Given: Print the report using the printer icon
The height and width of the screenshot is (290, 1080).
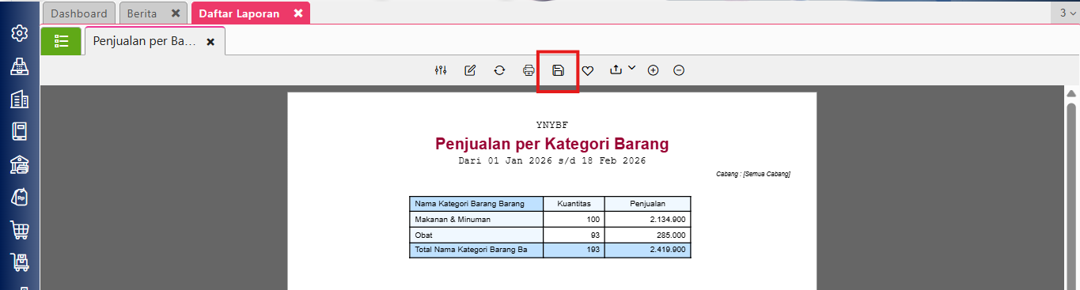Looking at the screenshot, I should click(529, 70).
